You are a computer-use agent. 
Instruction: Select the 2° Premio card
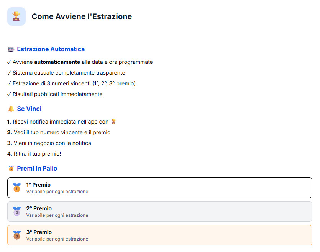click(160, 211)
